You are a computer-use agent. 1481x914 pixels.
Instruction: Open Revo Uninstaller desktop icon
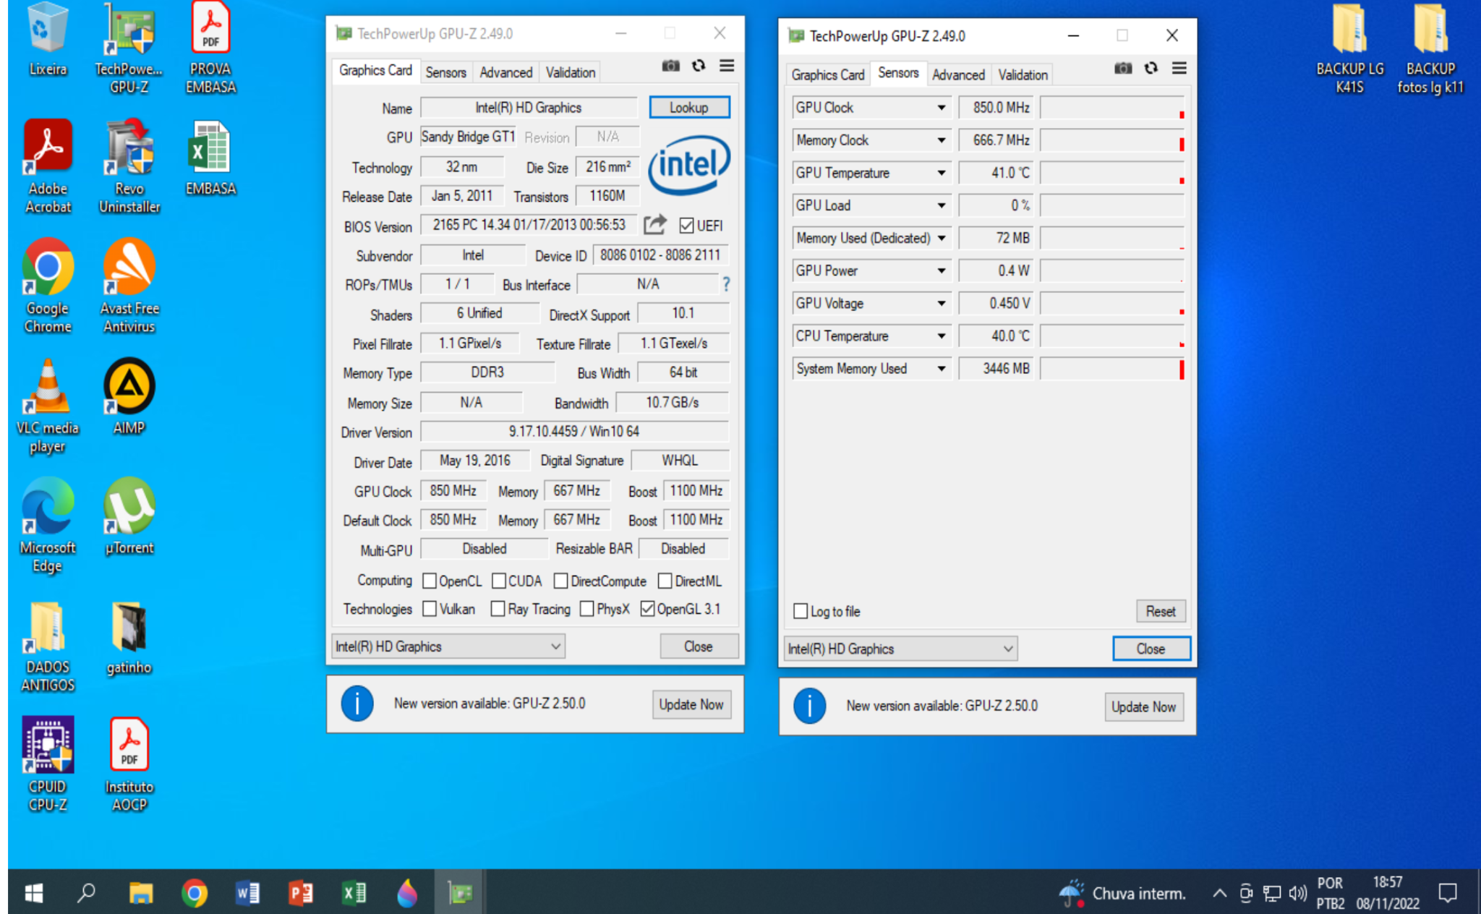[129, 166]
